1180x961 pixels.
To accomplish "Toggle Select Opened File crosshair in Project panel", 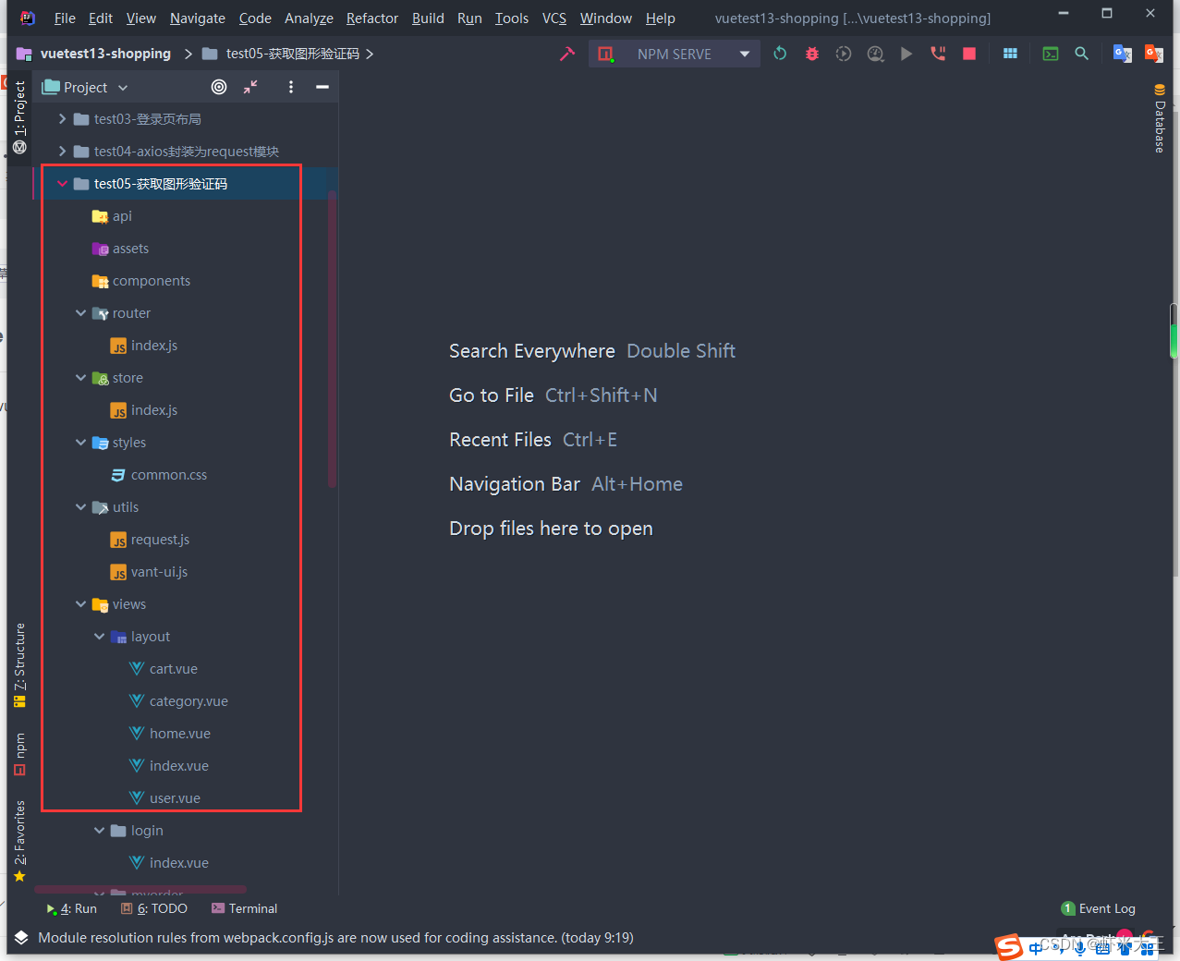I will point(218,87).
